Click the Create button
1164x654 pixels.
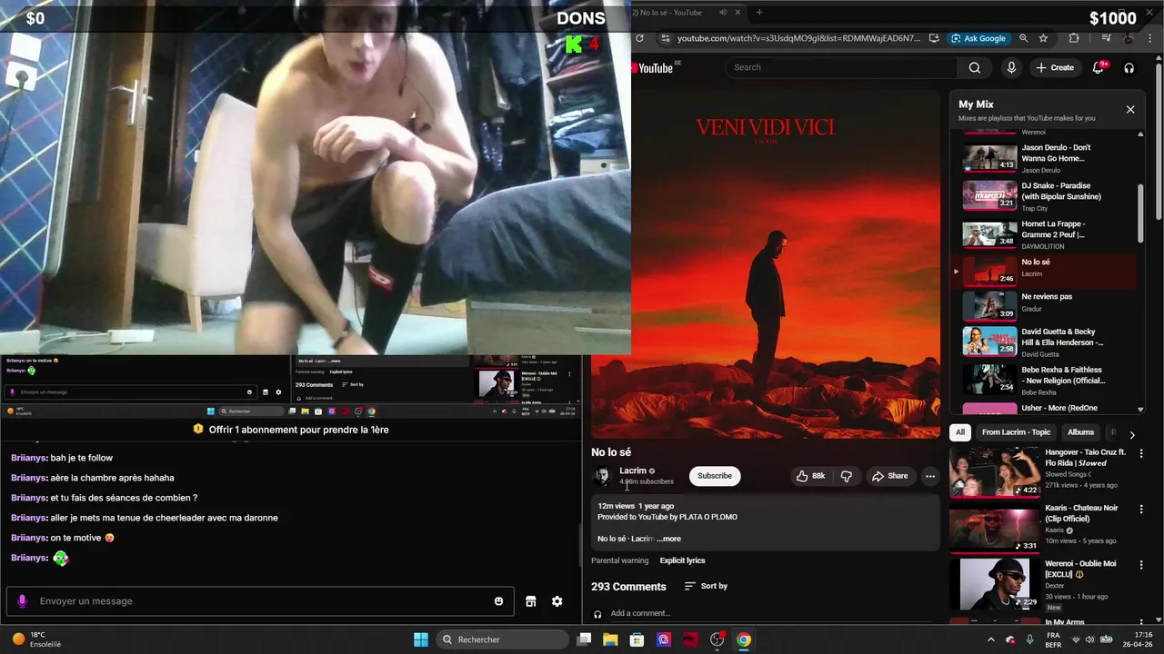tap(1055, 67)
